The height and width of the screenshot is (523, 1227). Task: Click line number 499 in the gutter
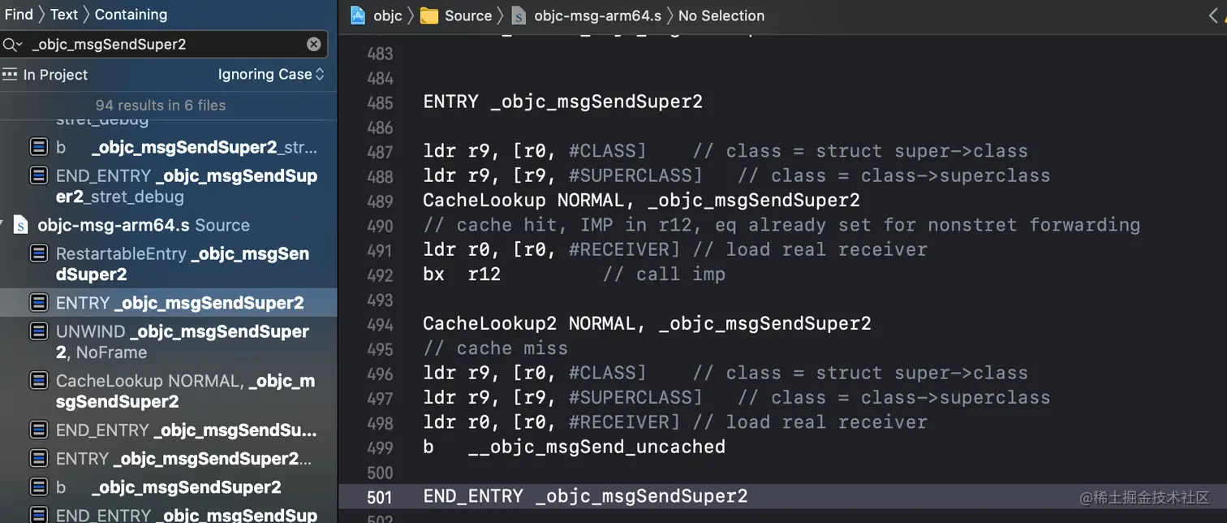click(380, 447)
